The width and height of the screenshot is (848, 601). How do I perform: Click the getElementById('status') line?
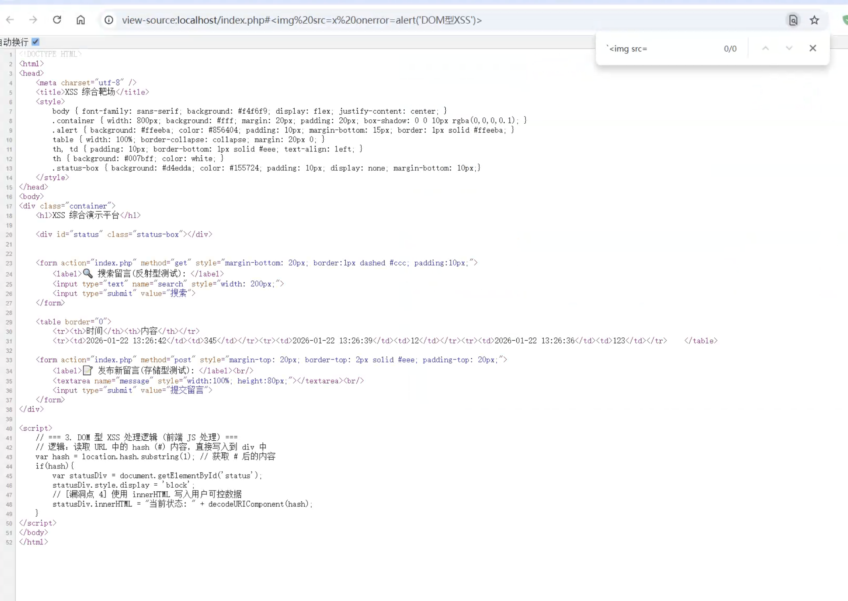(157, 476)
